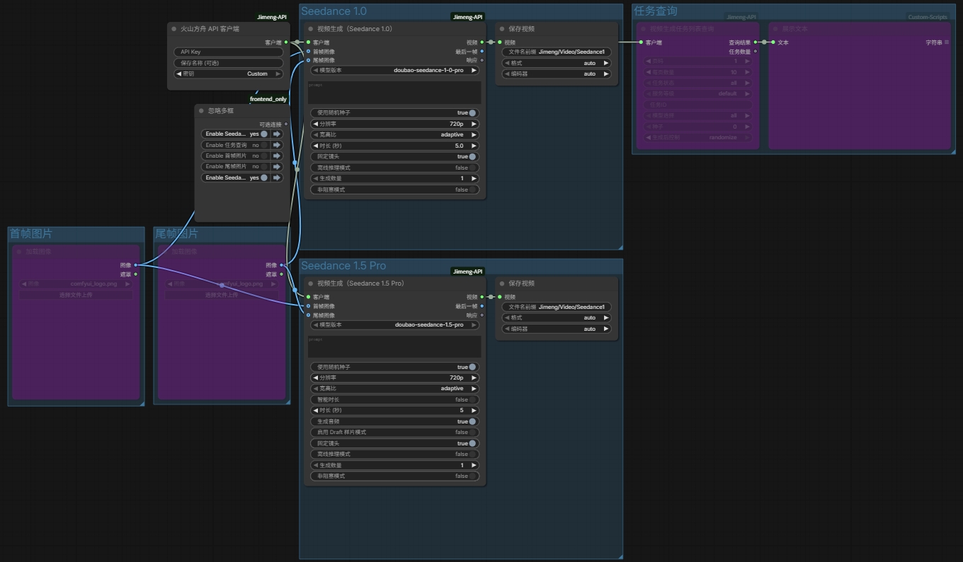Image resolution: width=963 pixels, height=562 pixels.
Task: Click the 客户端 output slot on 火山方舟 API 客户端
Action: 286,42
